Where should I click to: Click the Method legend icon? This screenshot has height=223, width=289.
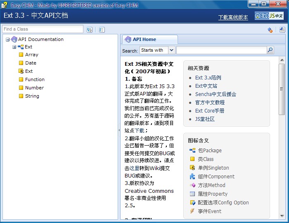[x=192, y=185]
